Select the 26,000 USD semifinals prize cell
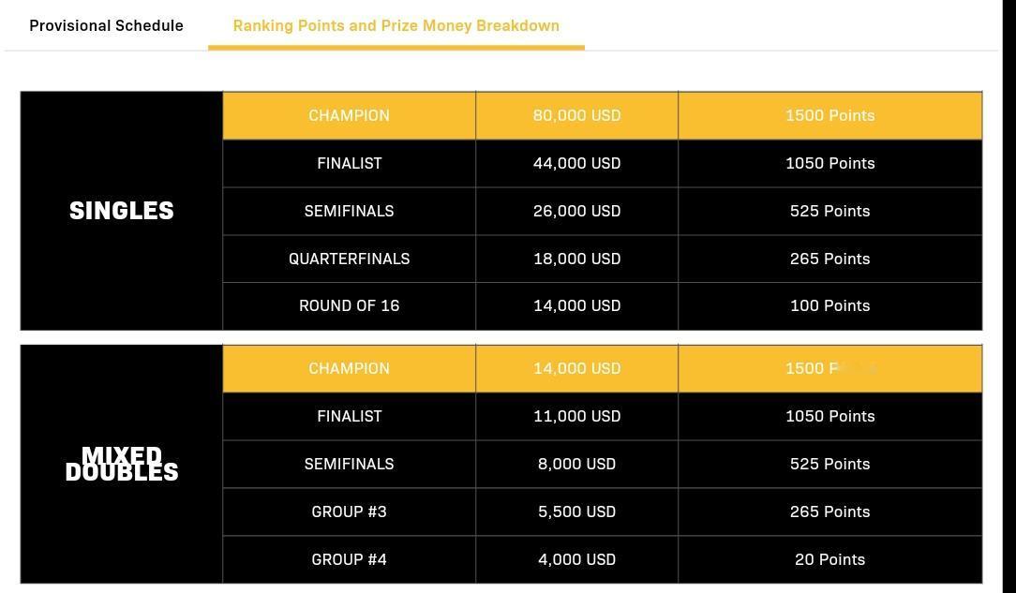Image resolution: width=1016 pixels, height=593 pixels. pos(576,211)
